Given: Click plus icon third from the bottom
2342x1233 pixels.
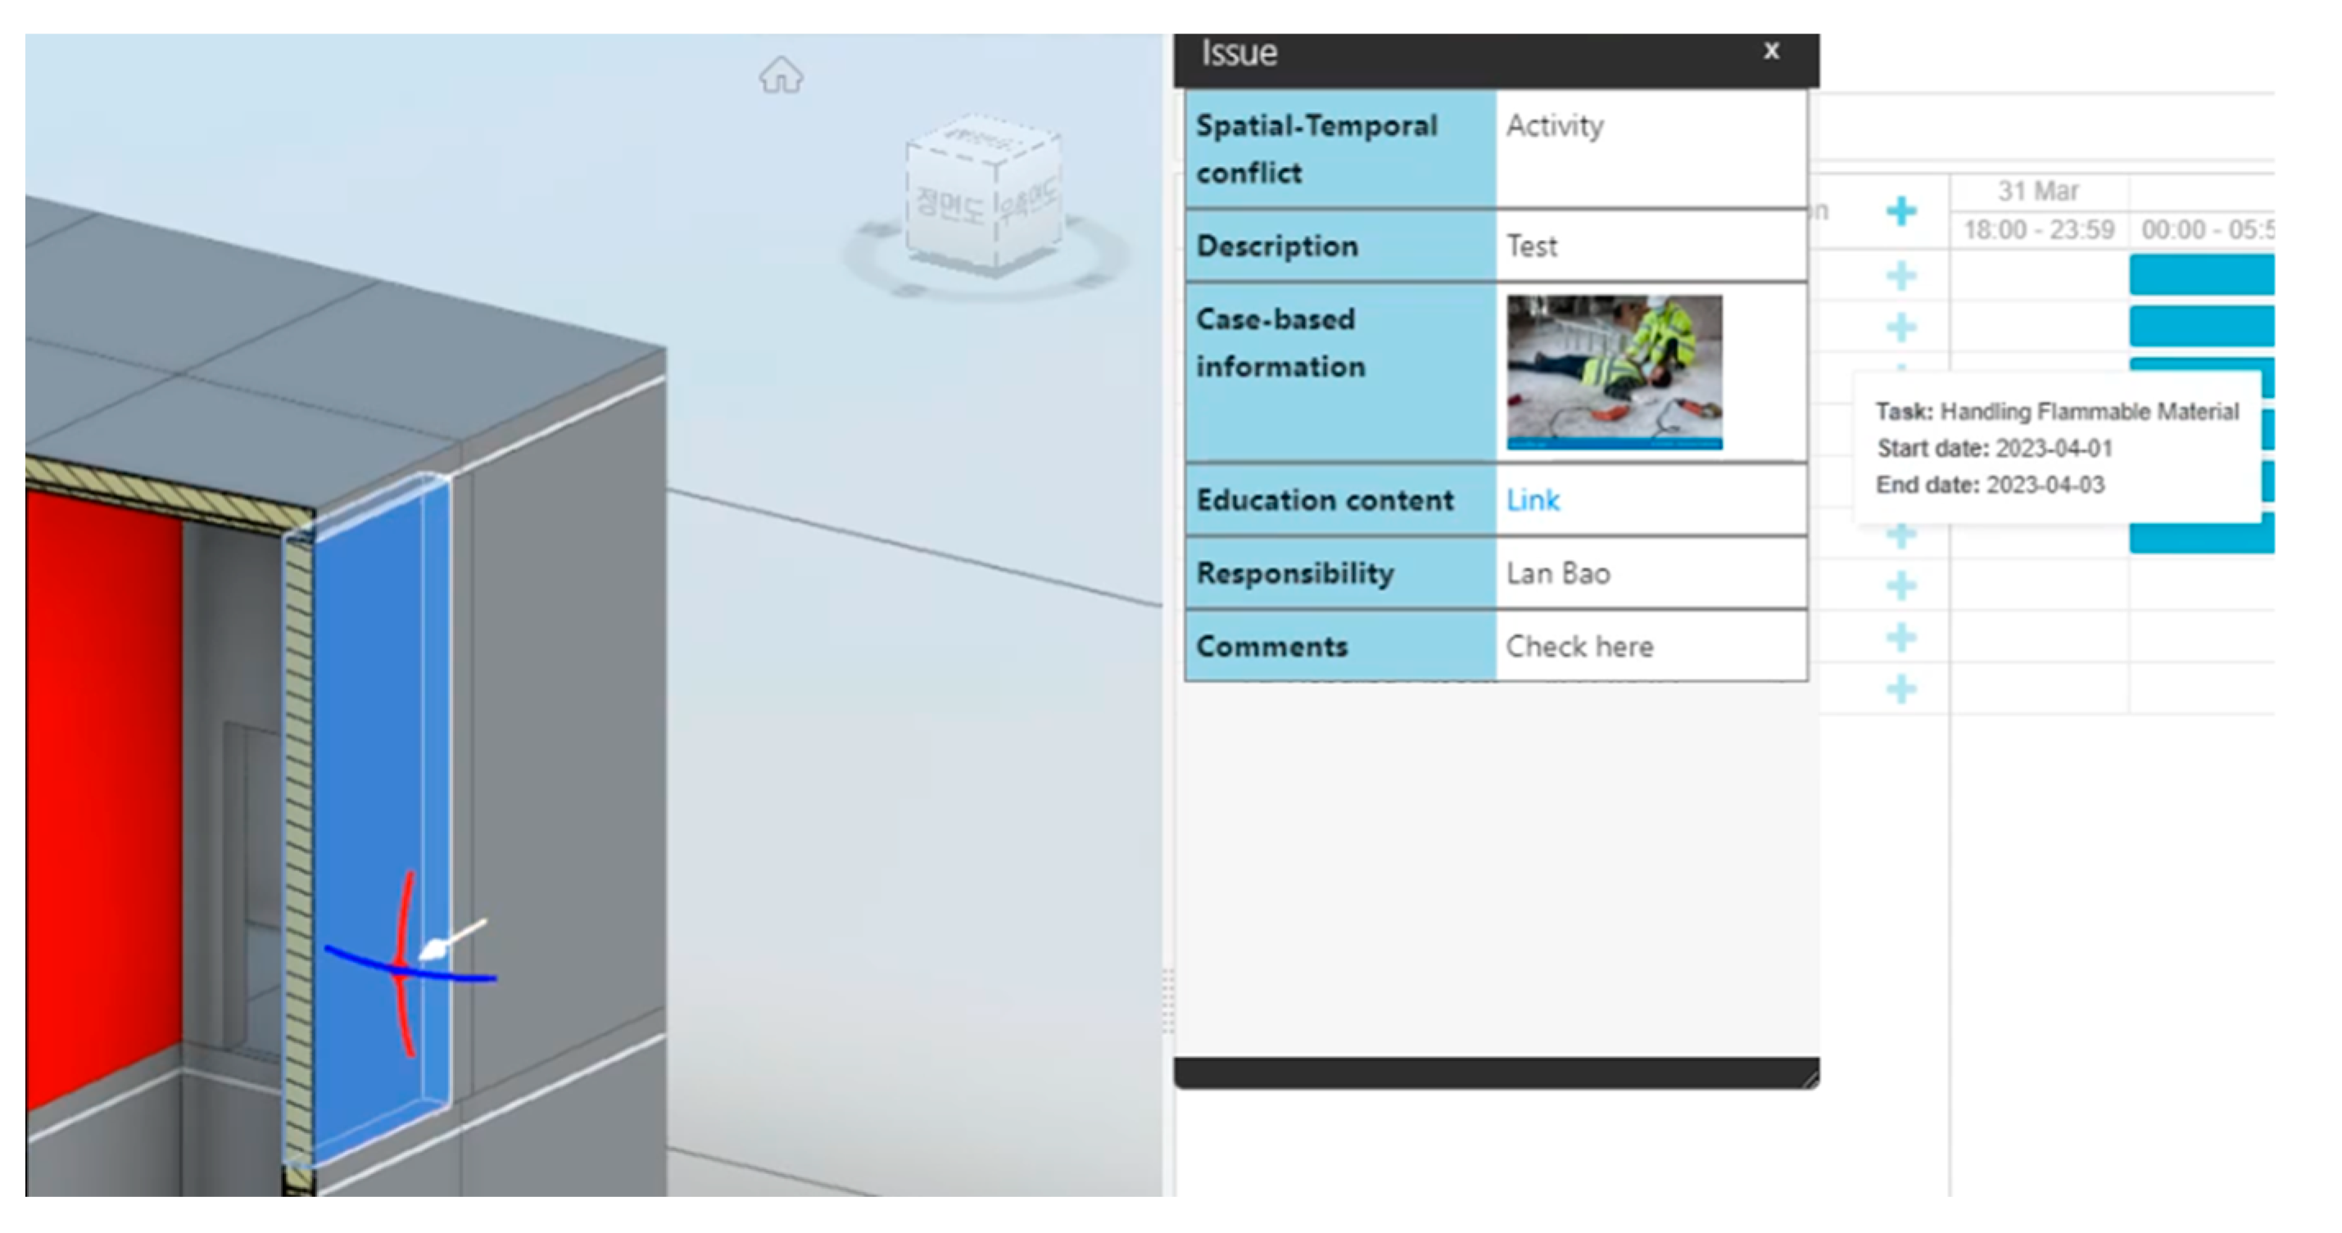Looking at the screenshot, I should (x=1901, y=585).
